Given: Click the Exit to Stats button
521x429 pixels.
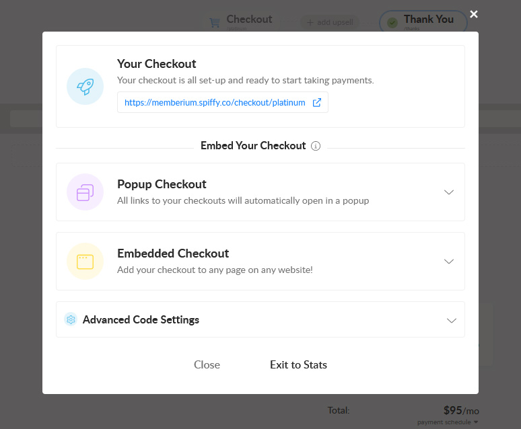Looking at the screenshot, I should coord(298,364).
